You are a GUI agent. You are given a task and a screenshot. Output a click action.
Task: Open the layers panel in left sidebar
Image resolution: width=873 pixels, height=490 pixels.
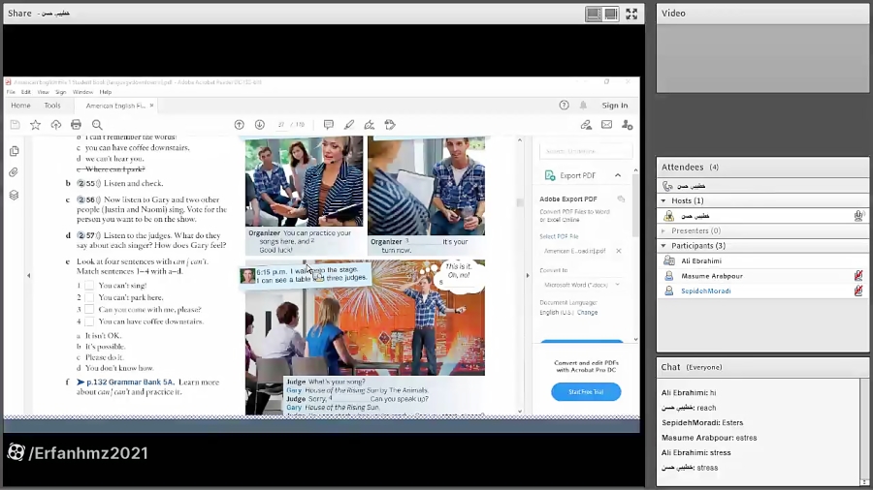(x=14, y=195)
